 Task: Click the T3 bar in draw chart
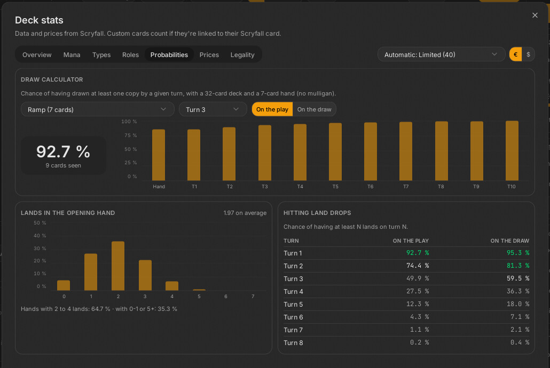[265, 153]
